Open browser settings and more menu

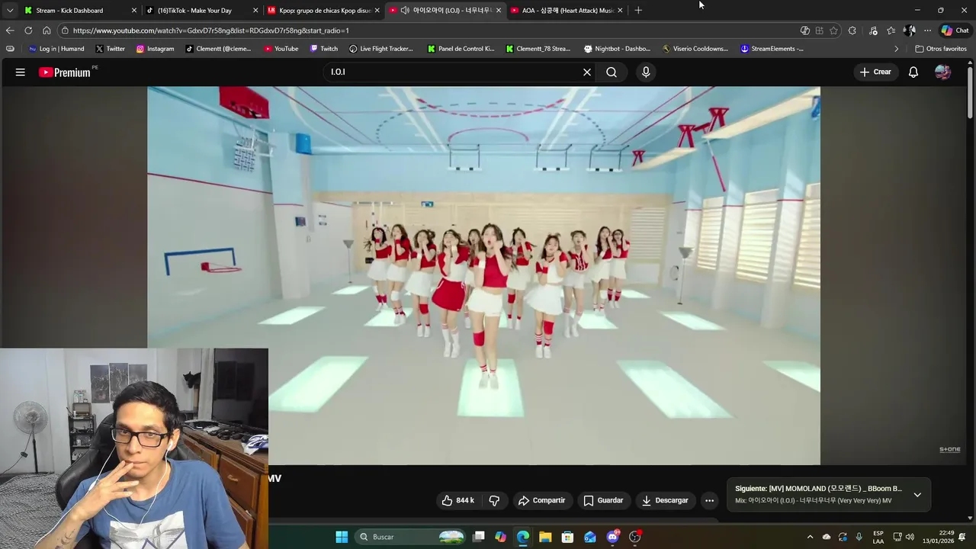click(927, 30)
